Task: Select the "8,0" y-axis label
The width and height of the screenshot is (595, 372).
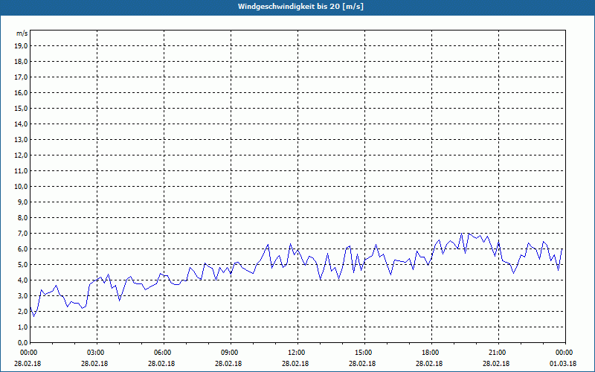Action: pyautogui.click(x=22, y=218)
